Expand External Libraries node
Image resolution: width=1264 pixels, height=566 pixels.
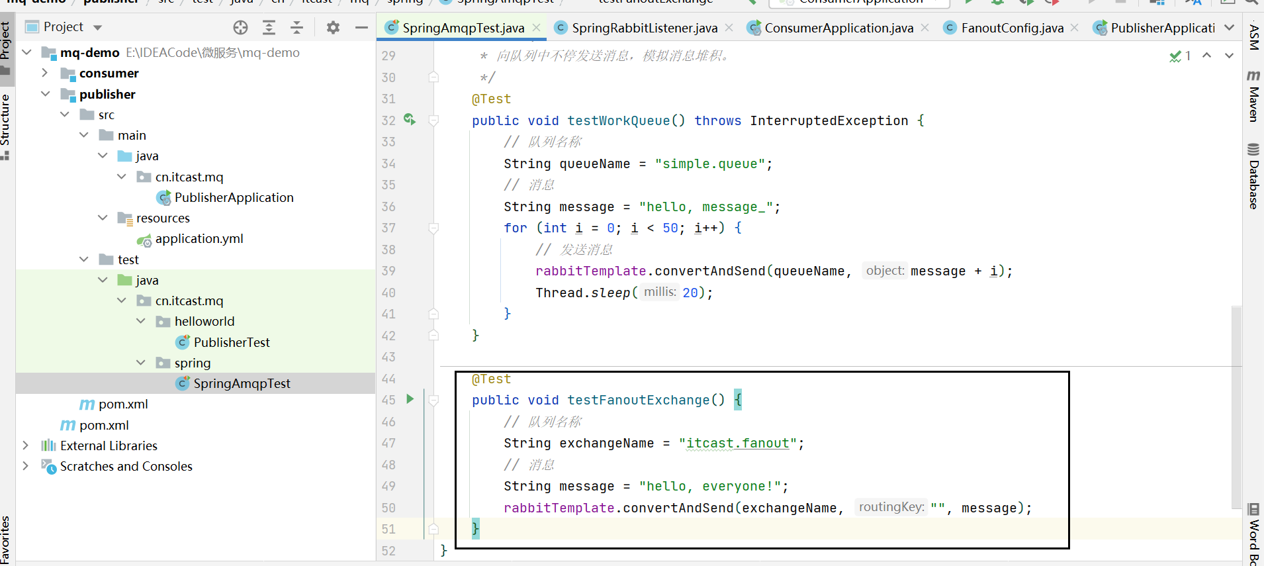25,446
